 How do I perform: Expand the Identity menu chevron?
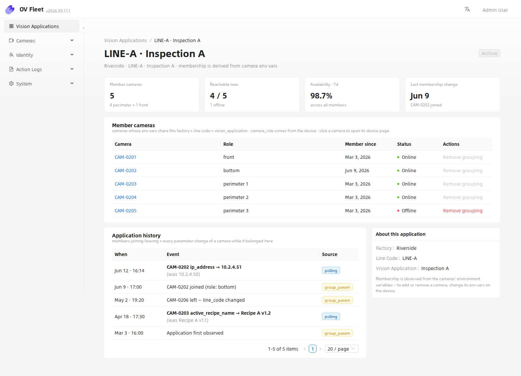pyautogui.click(x=72, y=55)
